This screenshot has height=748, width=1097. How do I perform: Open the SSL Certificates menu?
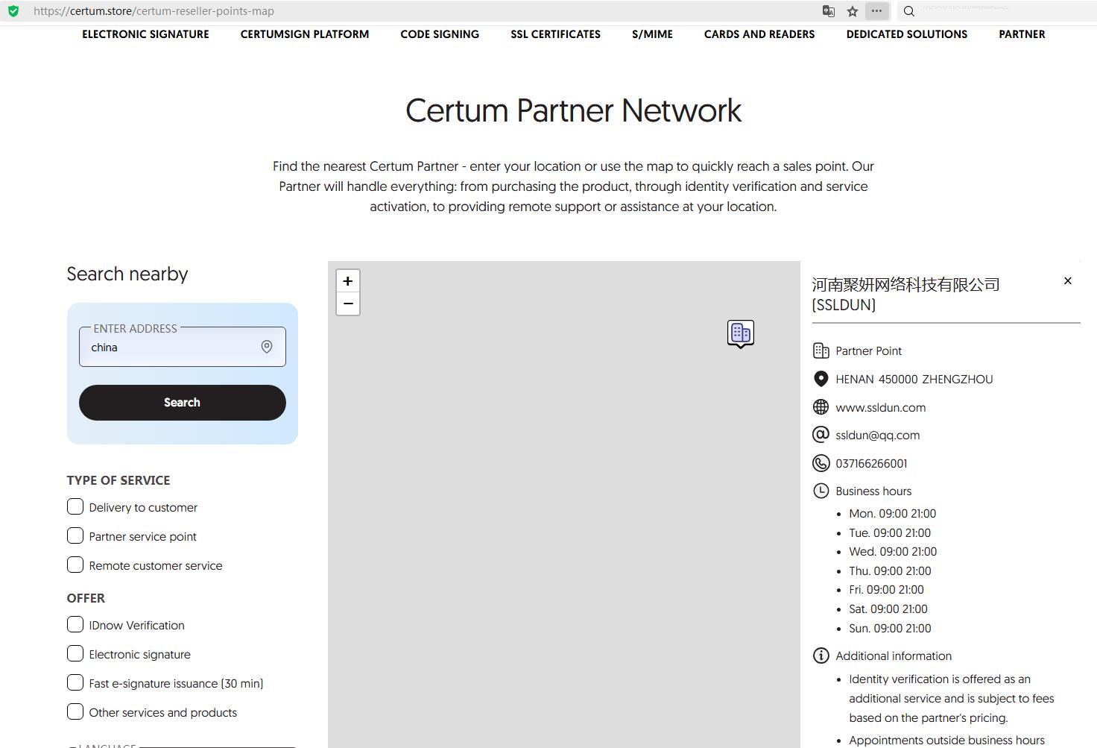555,34
